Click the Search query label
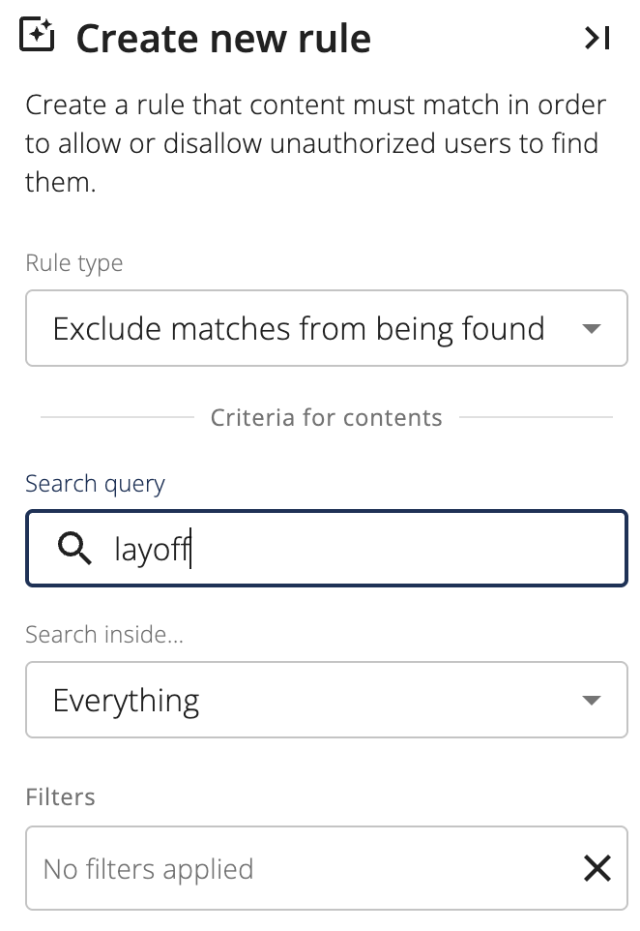 pyautogui.click(x=95, y=485)
